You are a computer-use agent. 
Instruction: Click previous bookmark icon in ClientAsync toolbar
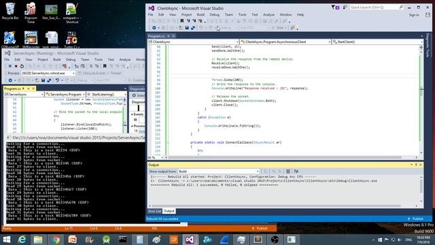188,21
